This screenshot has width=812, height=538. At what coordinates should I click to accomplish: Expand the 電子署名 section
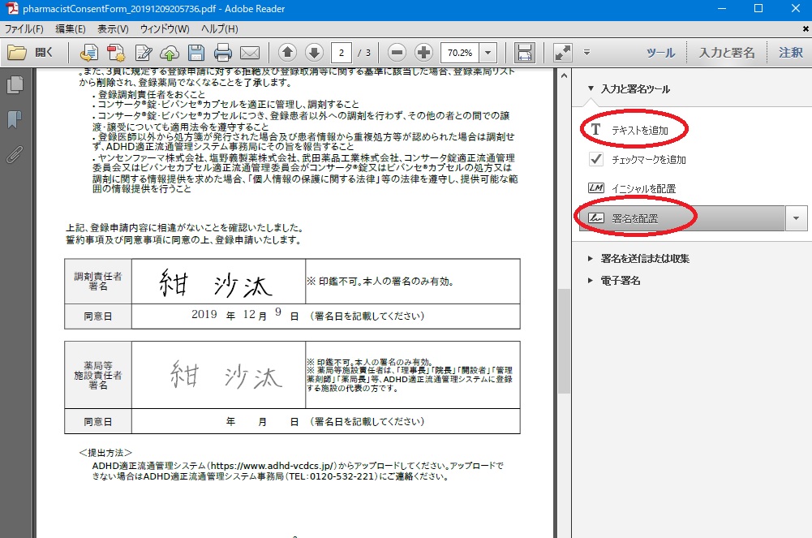[621, 281]
